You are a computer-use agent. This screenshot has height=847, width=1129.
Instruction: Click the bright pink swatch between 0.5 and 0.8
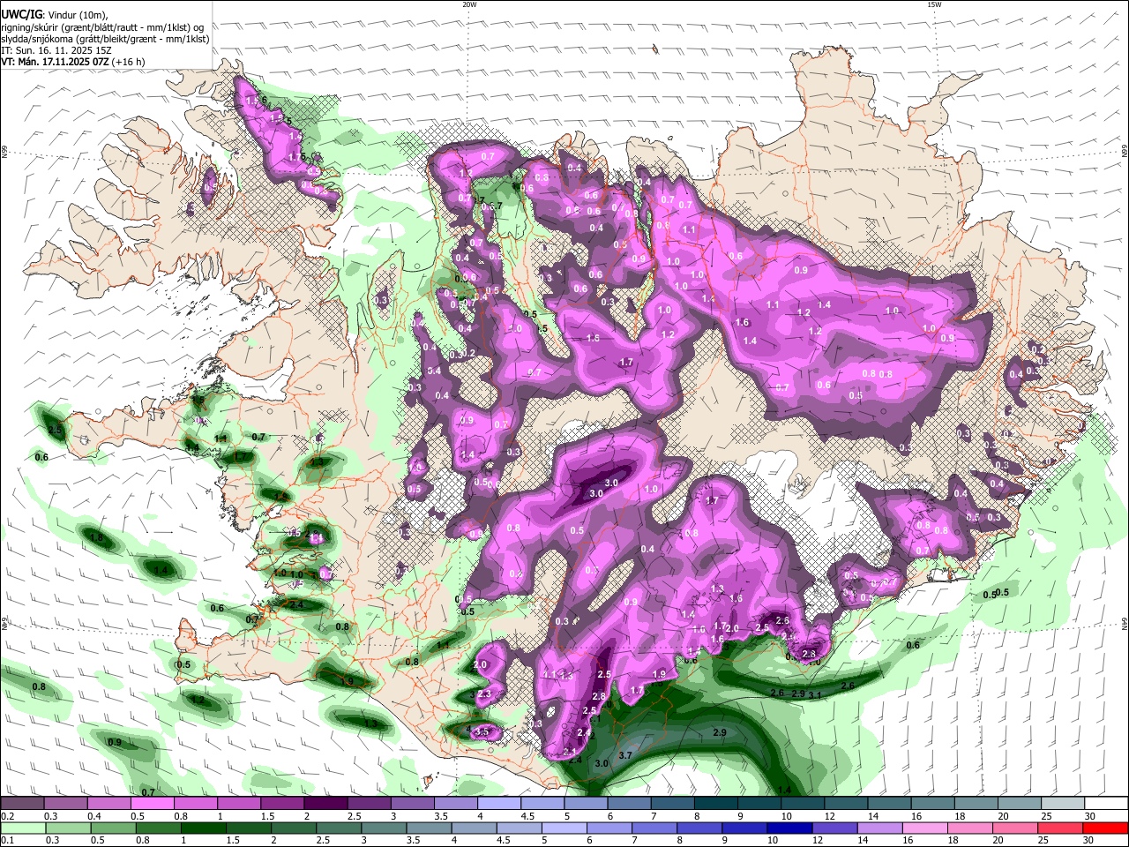point(152,804)
